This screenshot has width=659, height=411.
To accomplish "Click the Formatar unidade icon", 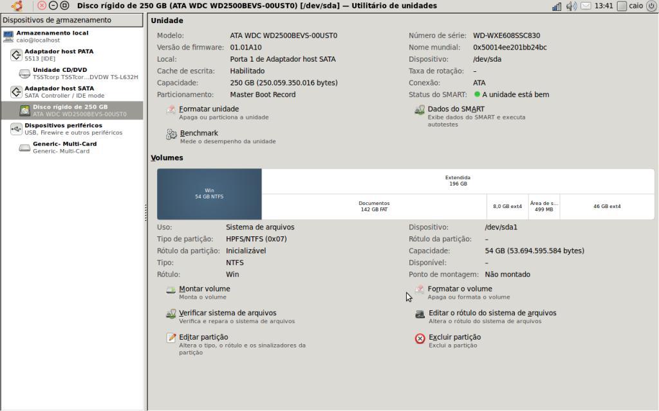I will click(x=171, y=110).
